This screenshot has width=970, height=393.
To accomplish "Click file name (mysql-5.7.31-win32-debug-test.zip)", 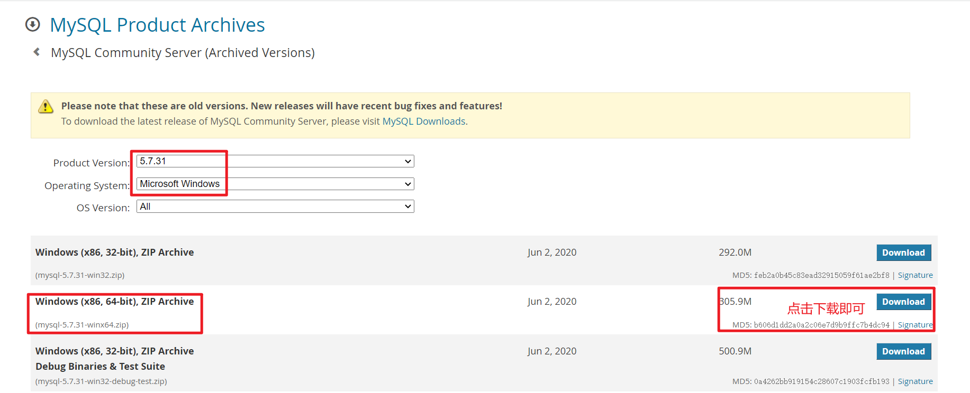I will click(x=101, y=381).
